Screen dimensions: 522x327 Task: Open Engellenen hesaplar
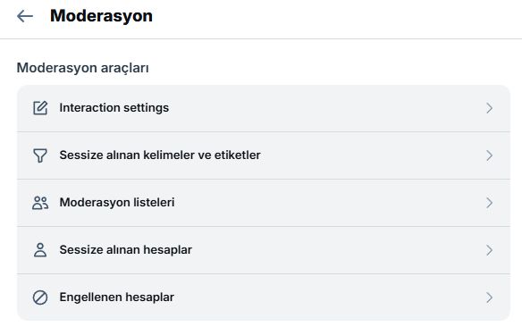pos(264,298)
